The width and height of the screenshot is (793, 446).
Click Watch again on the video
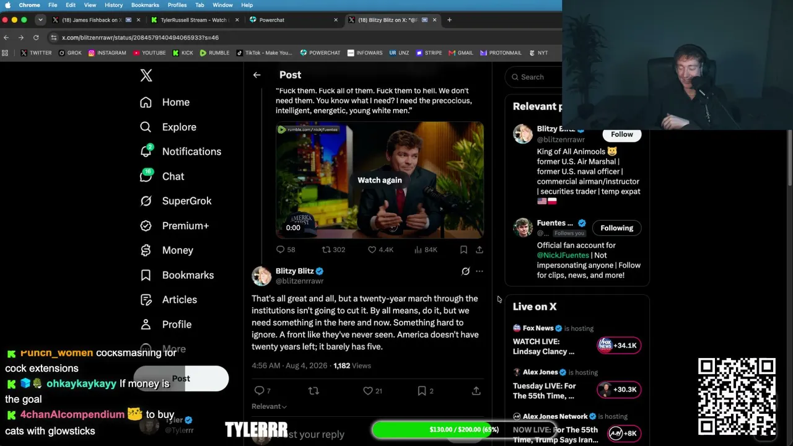click(380, 180)
